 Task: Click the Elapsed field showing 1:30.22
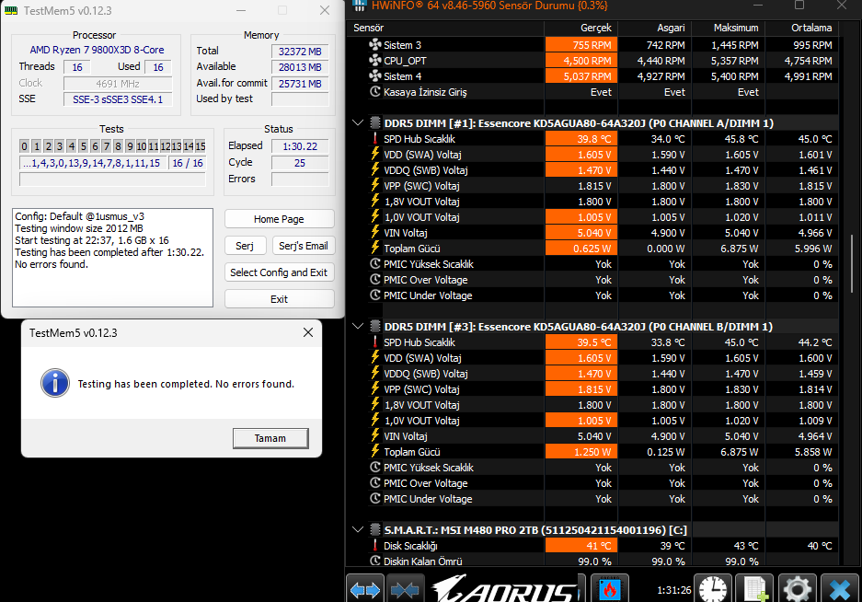pos(300,146)
